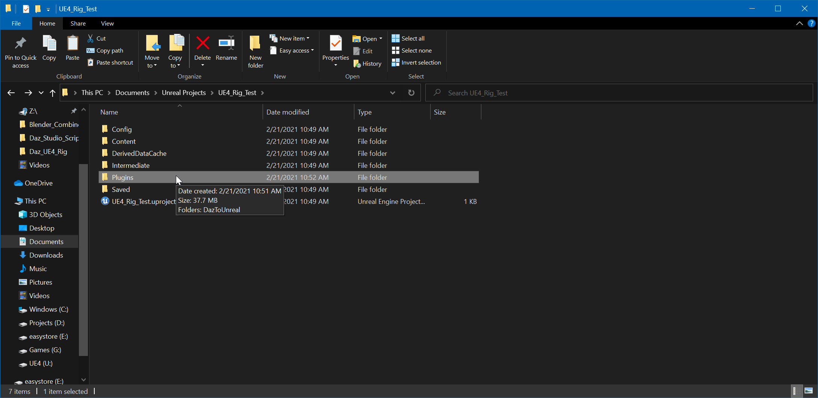Select UE4 (U:) drive
Viewport: 818px width, 398px height.
coord(36,363)
